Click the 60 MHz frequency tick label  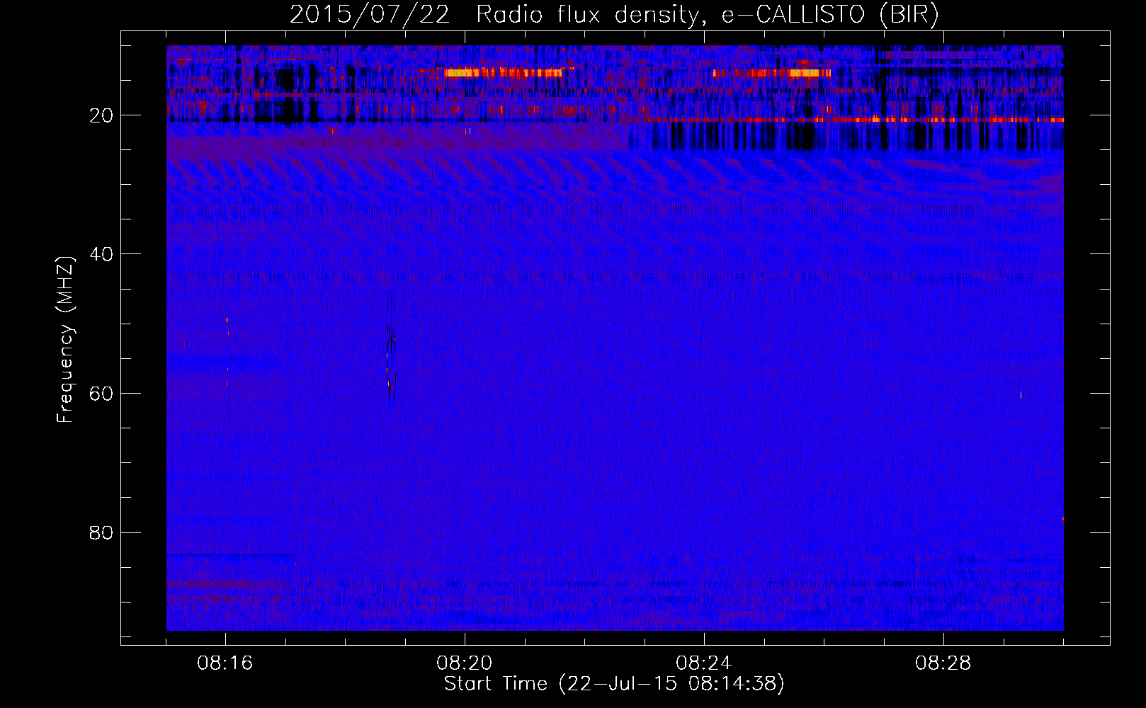click(x=102, y=394)
